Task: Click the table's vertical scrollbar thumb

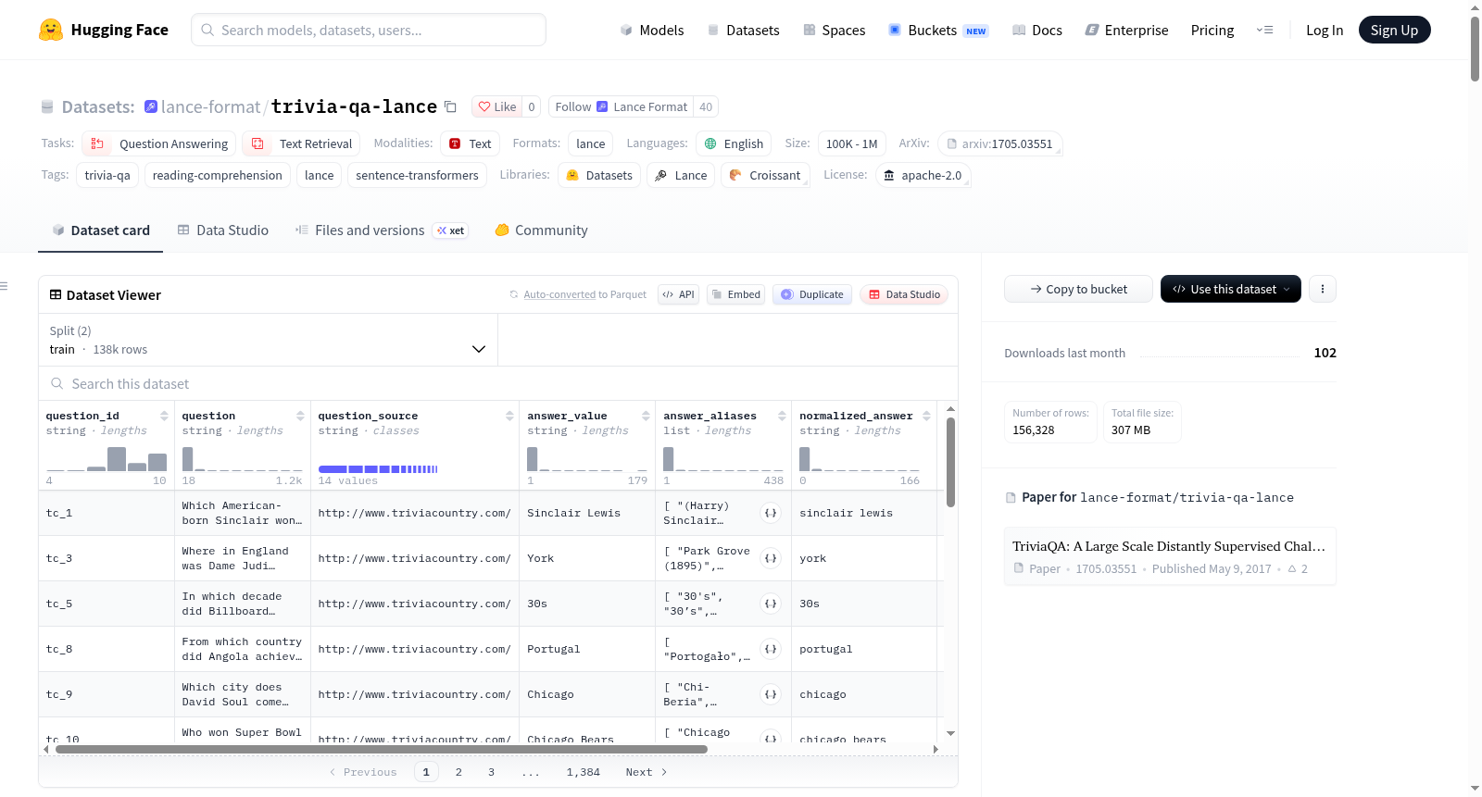Action: tap(950, 462)
